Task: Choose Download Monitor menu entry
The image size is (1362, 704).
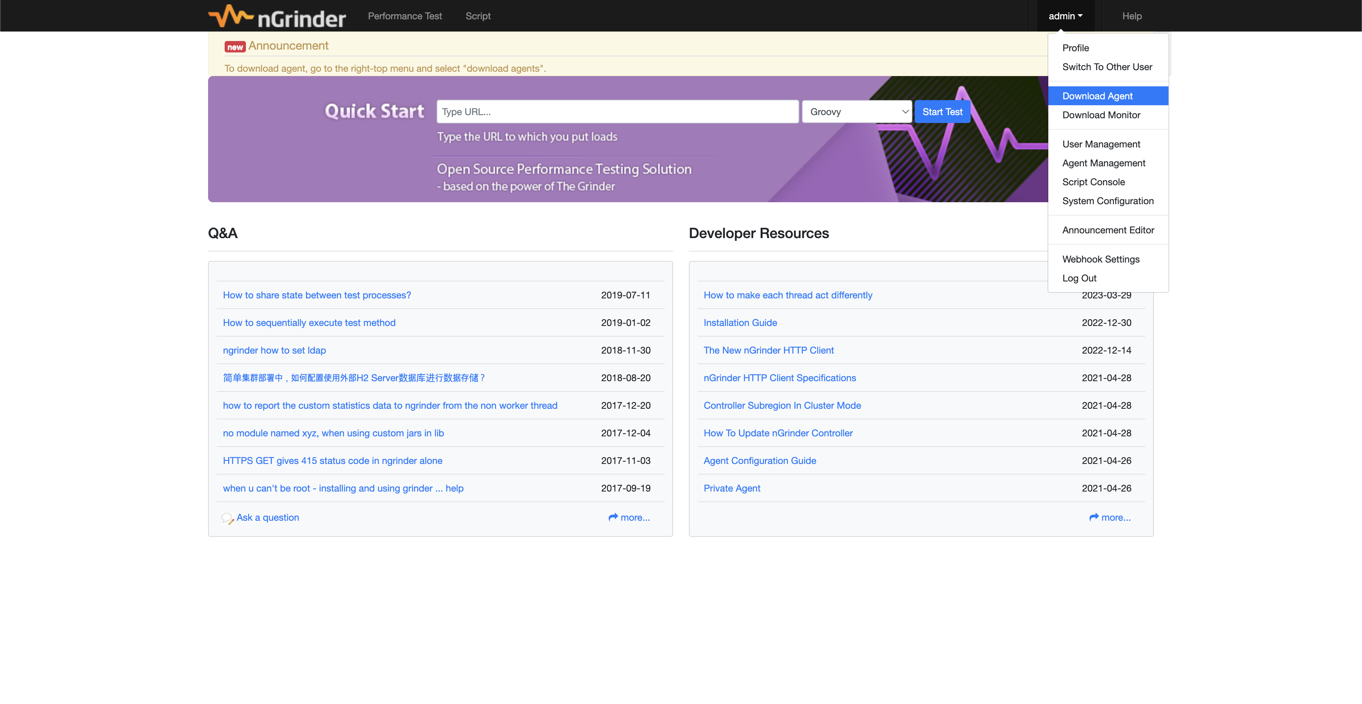Action: [x=1101, y=115]
